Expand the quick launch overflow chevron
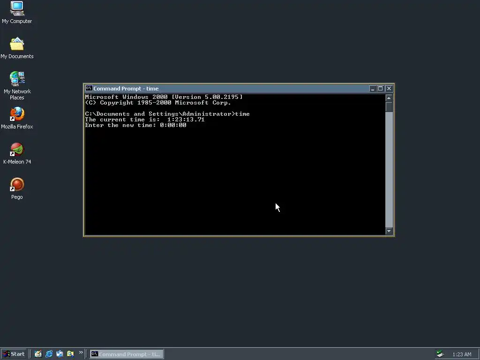480x360 pixels. tap(81, 352)
